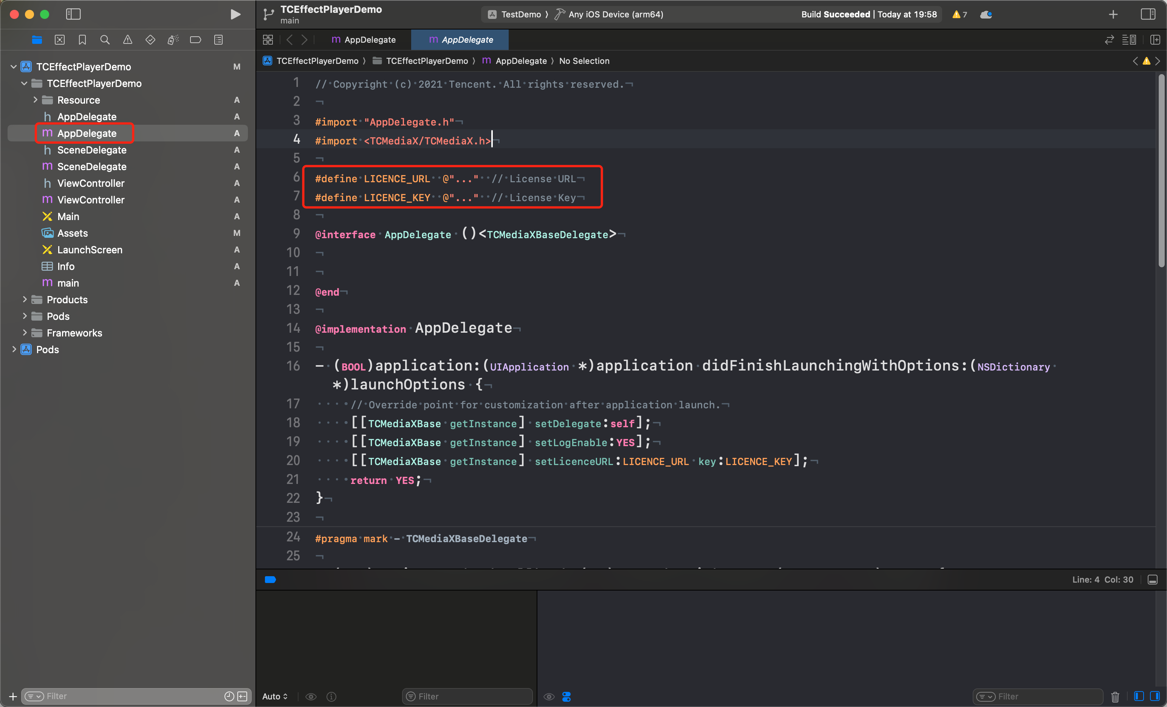Screen dimensions: 1167x707
Task: Click AppDelegate in the jump bar
Action: click(x=514, y=60)
